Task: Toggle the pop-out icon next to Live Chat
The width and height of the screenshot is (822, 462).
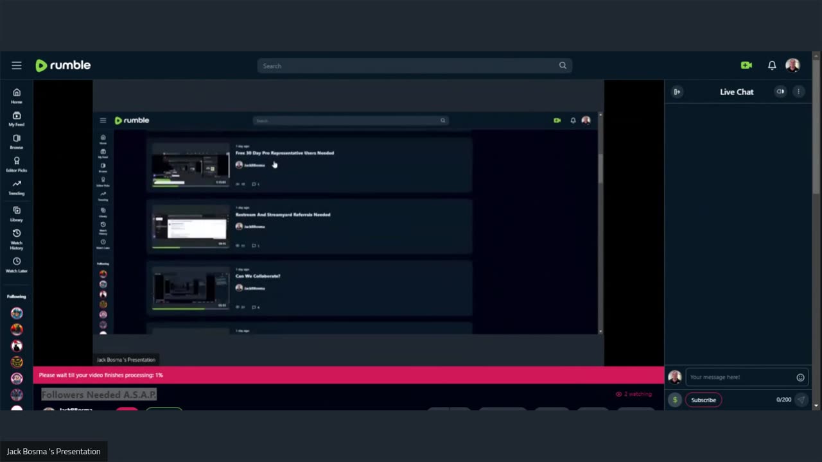Action: pos(780,92)
